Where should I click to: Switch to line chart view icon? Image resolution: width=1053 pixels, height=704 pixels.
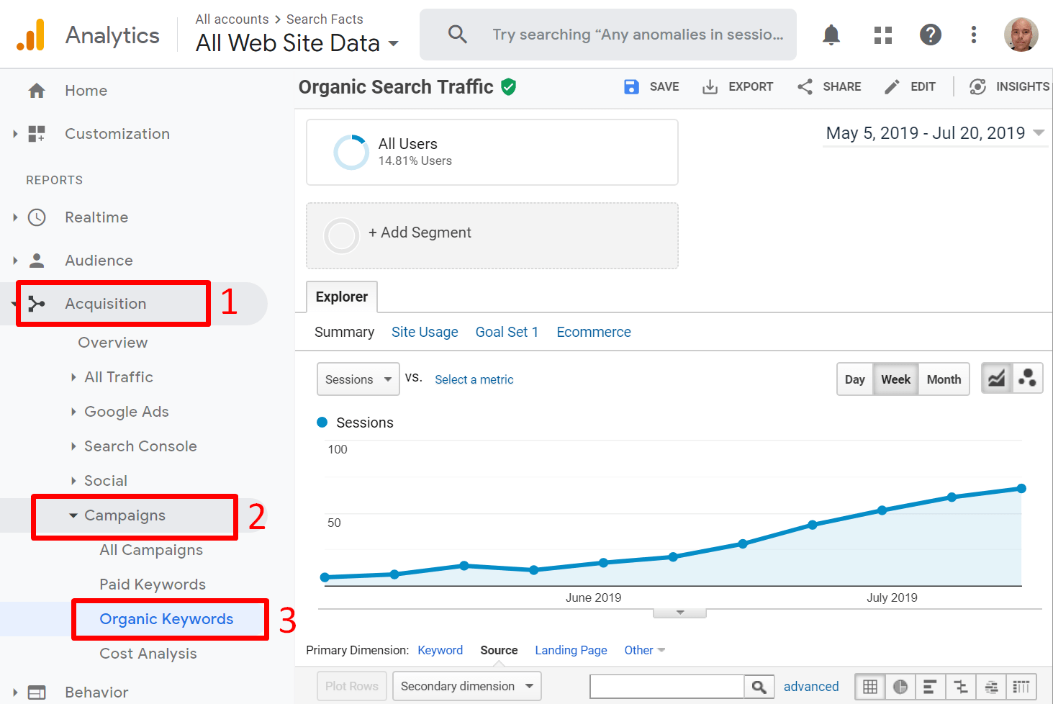pyautogui.click(x=997, y=379)
